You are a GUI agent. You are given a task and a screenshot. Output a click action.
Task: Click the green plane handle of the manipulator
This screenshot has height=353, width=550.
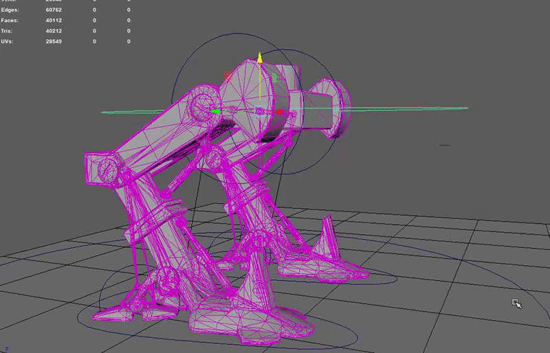click(274, 78)
